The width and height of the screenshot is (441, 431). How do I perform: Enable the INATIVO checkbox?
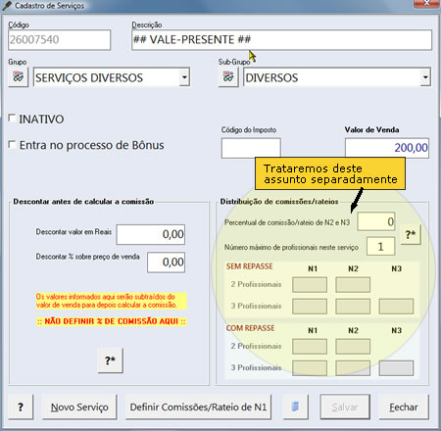pyautogui.click(x=12, y=118)
